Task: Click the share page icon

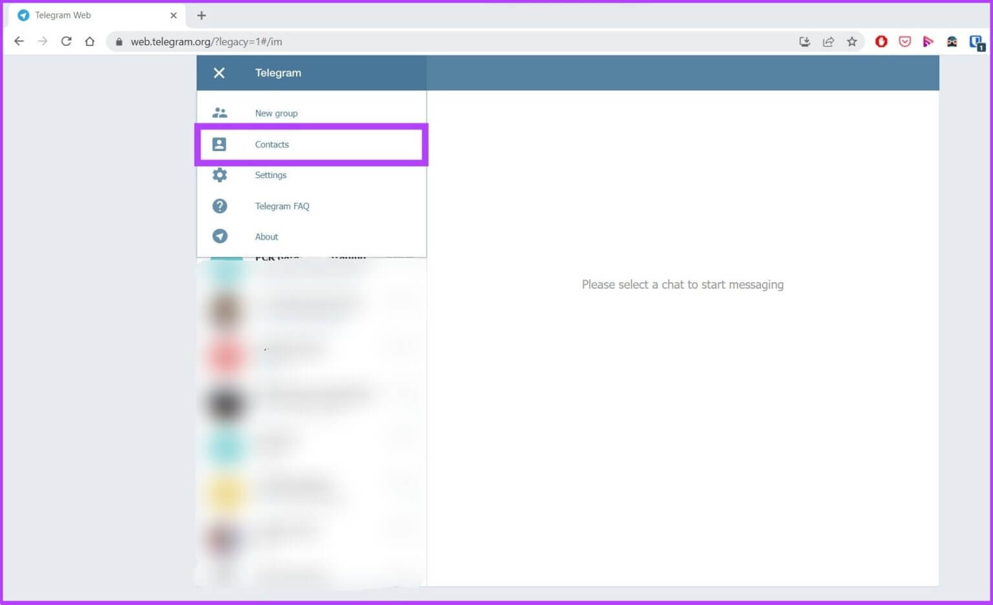Action: [828, 41]
